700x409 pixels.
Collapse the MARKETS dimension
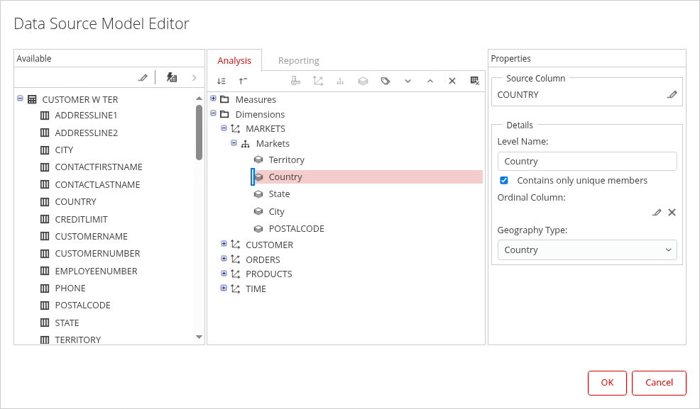(x=224, y=128)
